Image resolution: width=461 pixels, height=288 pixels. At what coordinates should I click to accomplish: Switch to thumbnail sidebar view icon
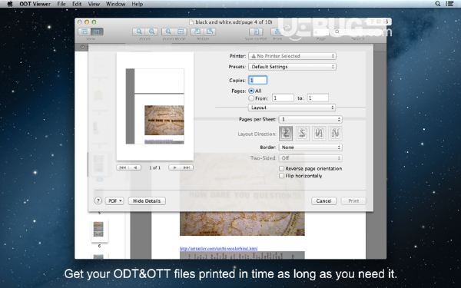pyautogui.click(x=97, y=31)
